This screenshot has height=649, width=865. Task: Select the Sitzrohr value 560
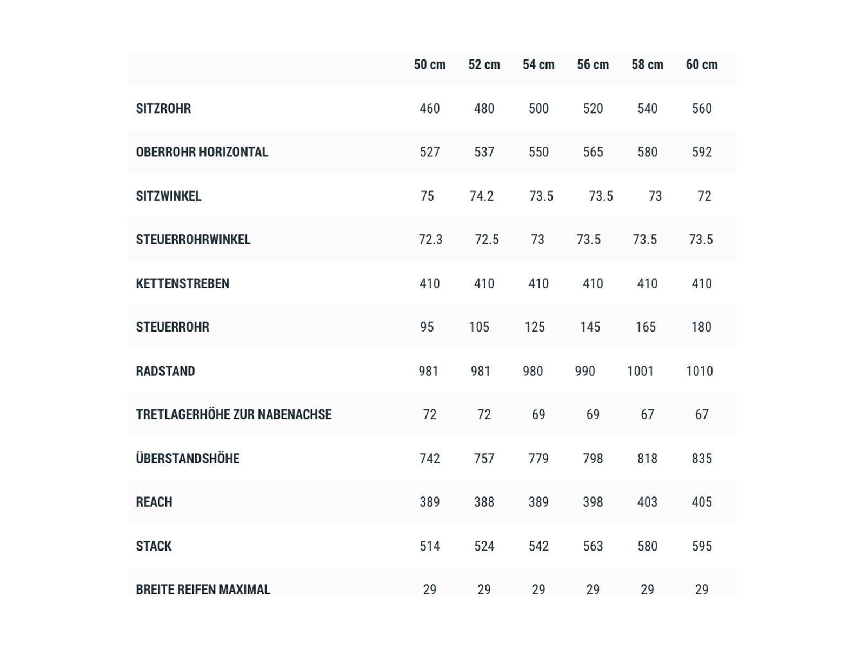(x=702, y=109)
